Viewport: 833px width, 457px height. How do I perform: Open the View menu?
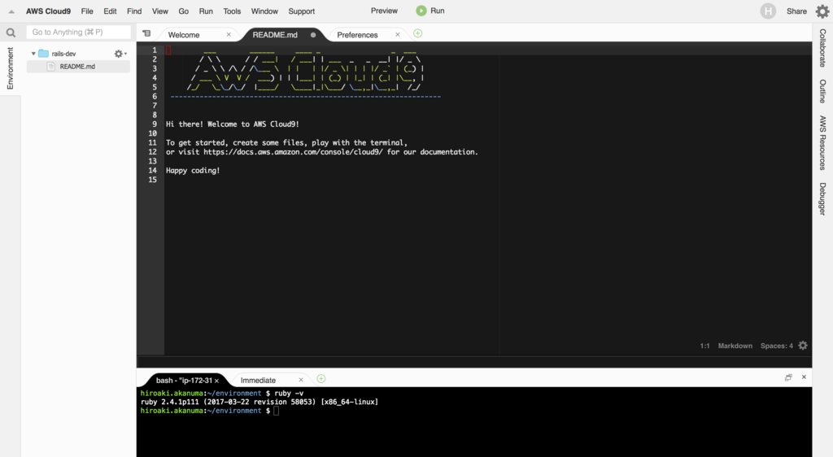coord(160,11)
